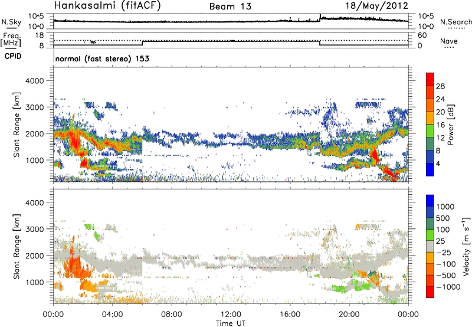Image resolution: width=472 pixels, height=327 pixels.
Task: Click the "12" power colorbar value
Action: coord(440,138)
